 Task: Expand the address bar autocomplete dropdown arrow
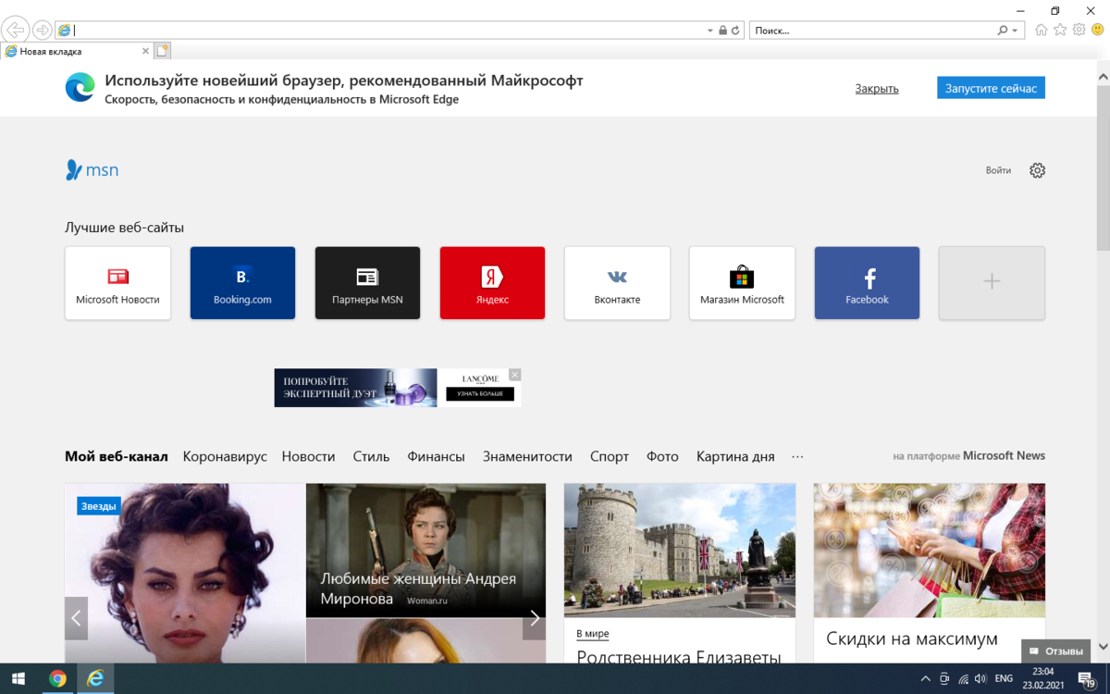710,31
